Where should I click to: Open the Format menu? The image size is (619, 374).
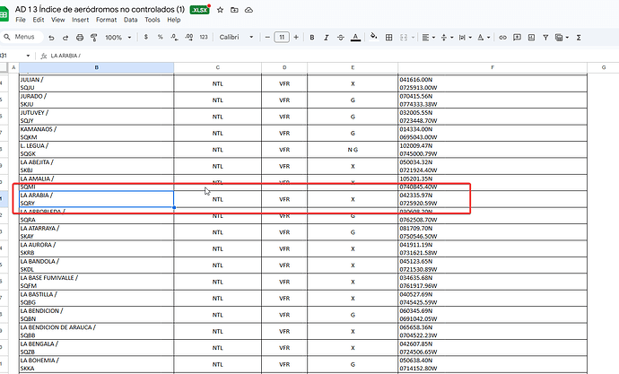click(106, 20)
